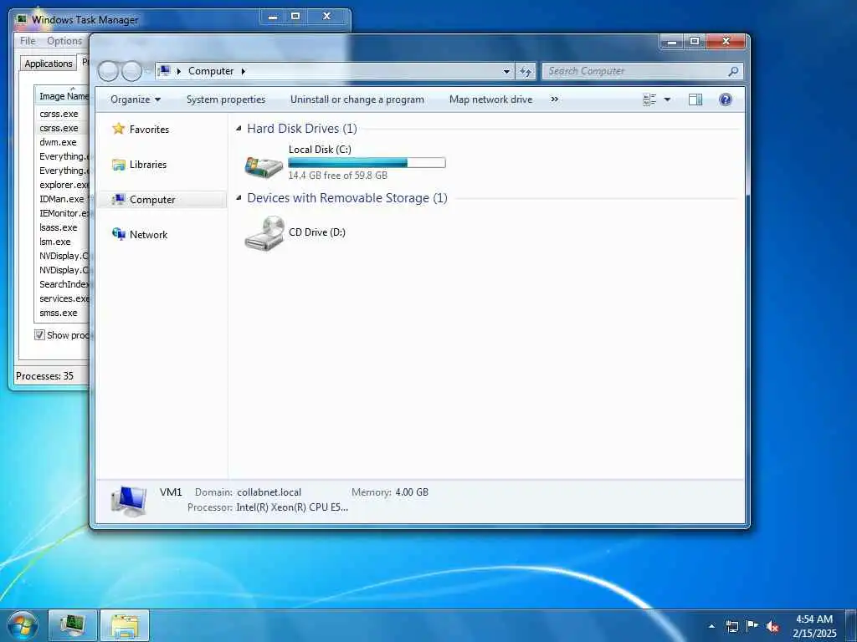
Task: Click the Task Manager taskbar icon
Action: [x=73, y=625]
